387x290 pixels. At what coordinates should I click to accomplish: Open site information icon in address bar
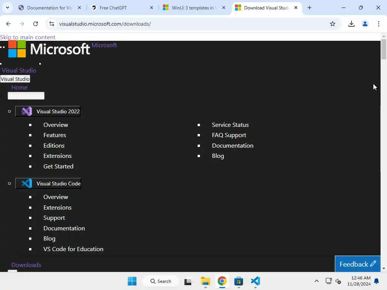[x=52, y=24]
